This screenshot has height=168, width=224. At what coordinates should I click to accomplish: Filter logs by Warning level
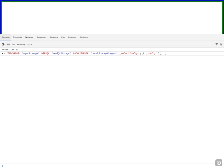point(21,44)
